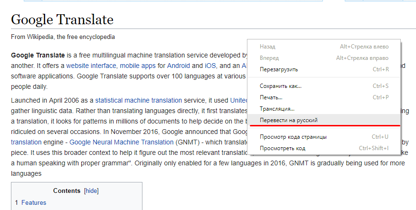The height and width of the screenshot is (210, 416).
Task: Select 'Просмотреть код' menu entry
Action: [324, 148]
